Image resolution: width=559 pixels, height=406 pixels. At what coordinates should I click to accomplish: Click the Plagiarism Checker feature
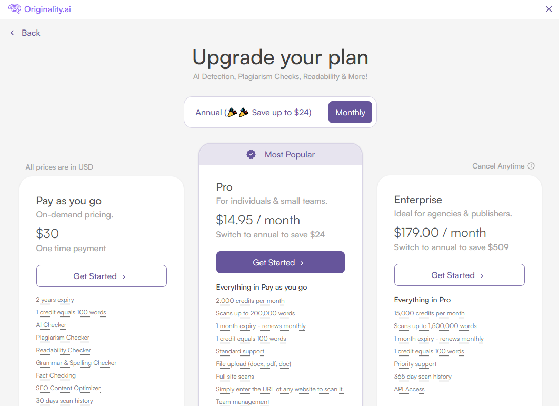(63, 338)
